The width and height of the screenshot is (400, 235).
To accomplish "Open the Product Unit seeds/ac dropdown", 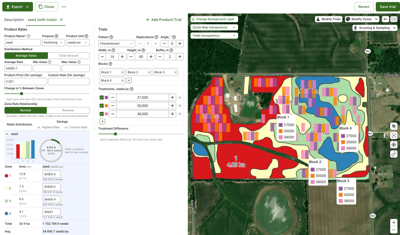I will click(78, 42).
